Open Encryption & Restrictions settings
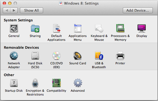This screenshot has height=101, width=158. pyautogui.click(x=35, y=83)
